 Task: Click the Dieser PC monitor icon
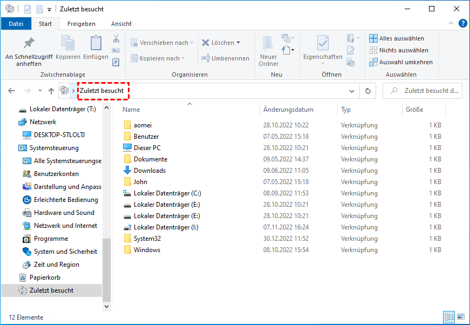[127, 147]
